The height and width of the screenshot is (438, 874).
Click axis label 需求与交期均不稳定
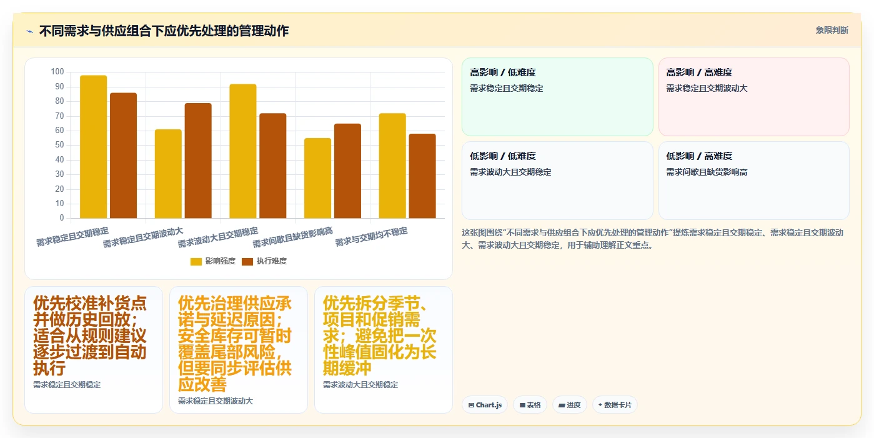372,237
